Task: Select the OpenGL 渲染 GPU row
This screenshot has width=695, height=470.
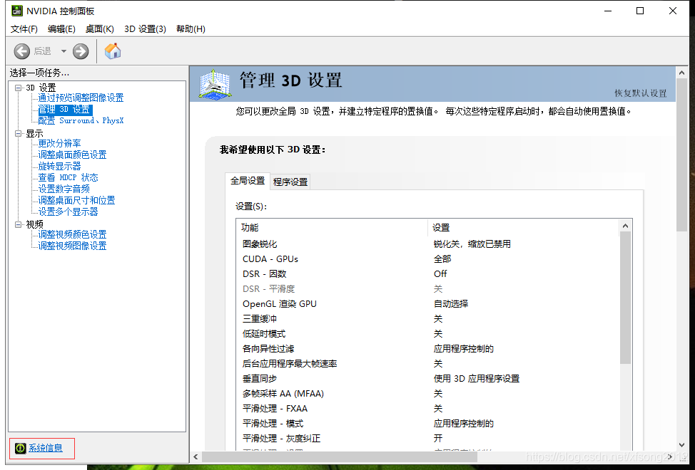Action: point(427,304)
